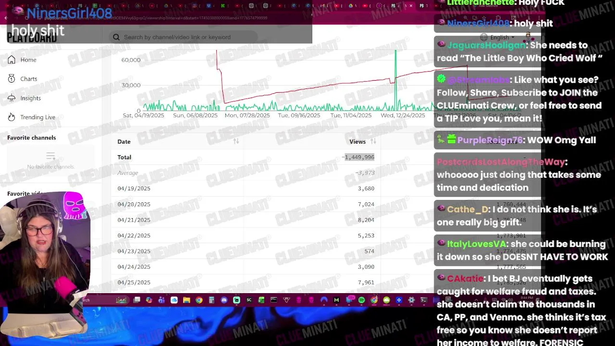The width and height of the screenshot is (615, 346).
Task: Open Settings gear icon in the taskbar
Action: (x=411, y=300)
